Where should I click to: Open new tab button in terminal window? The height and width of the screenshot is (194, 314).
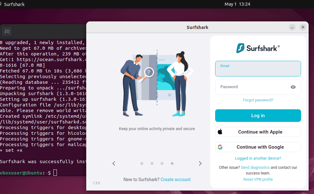[7, 32]
